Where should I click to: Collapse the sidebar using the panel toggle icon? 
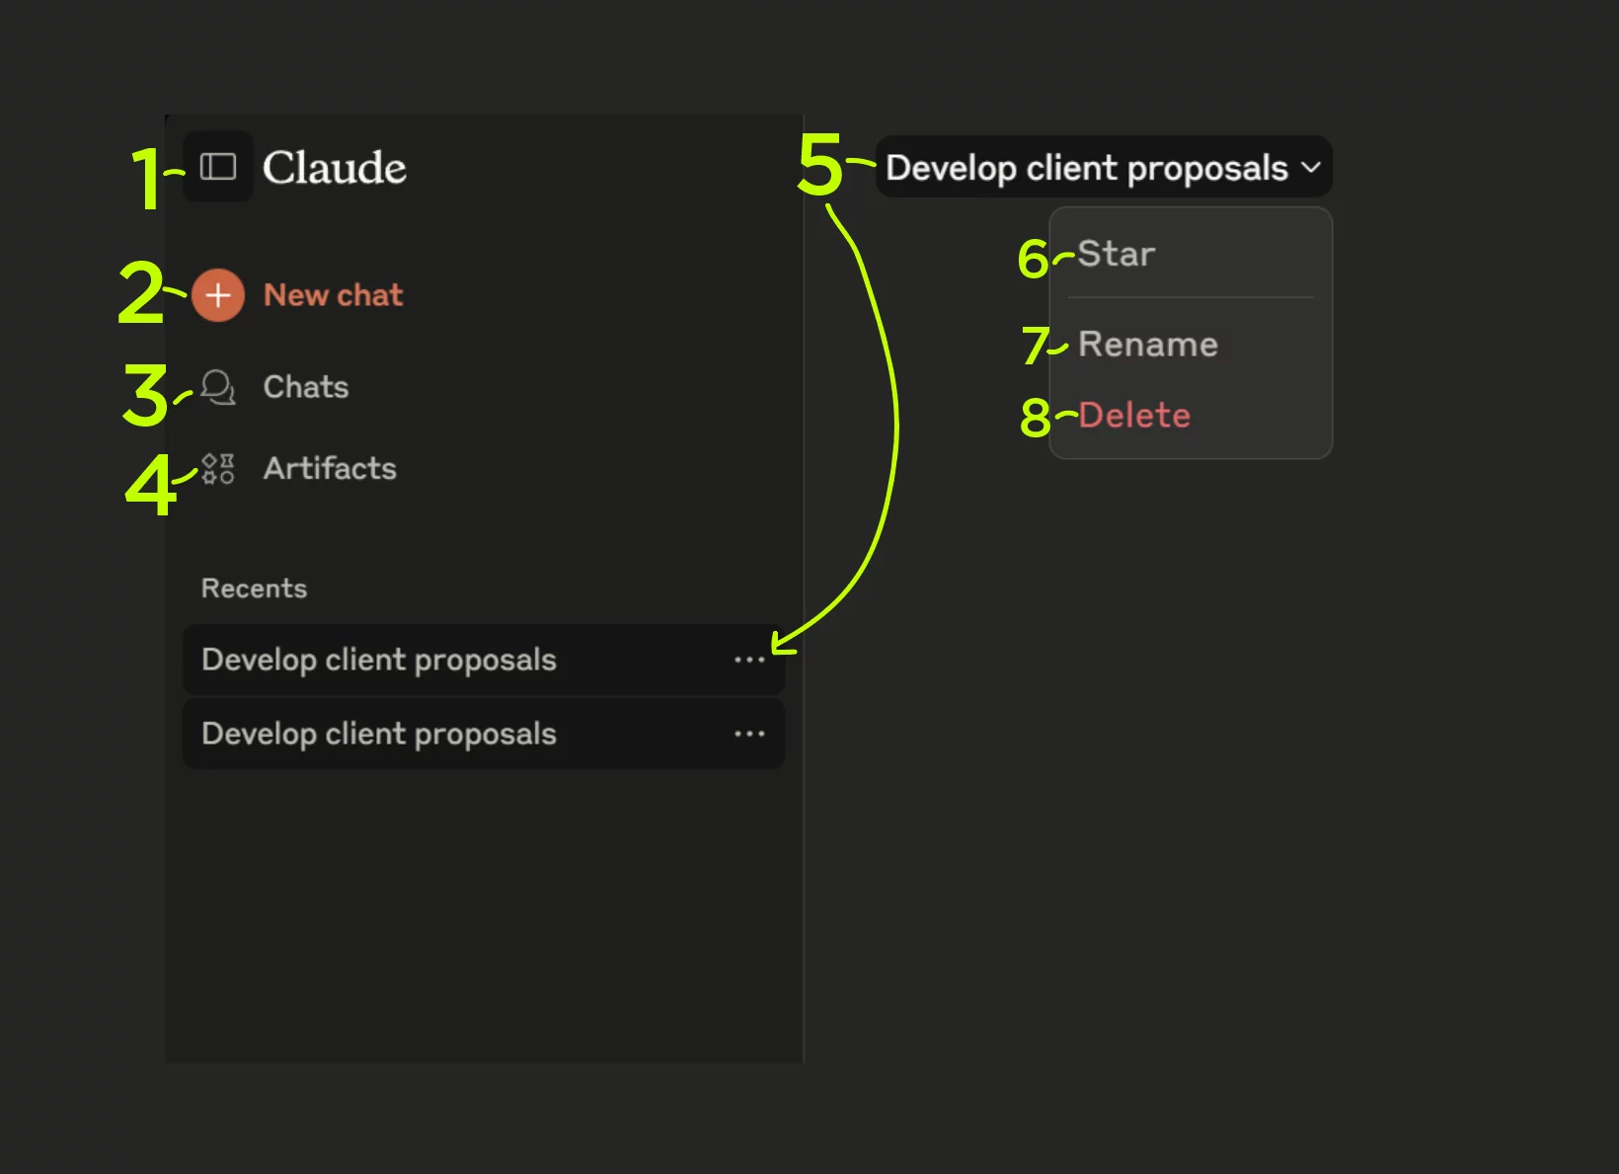pos(218,167)
